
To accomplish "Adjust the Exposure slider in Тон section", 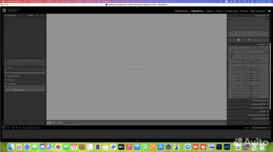I will point(251,68).
